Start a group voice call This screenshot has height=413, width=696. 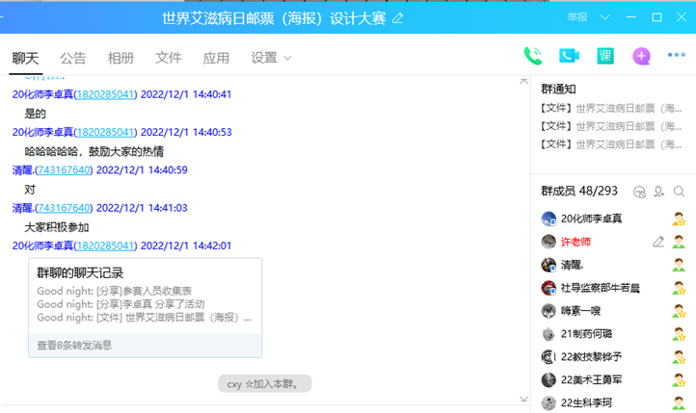(x=532, y=56)
